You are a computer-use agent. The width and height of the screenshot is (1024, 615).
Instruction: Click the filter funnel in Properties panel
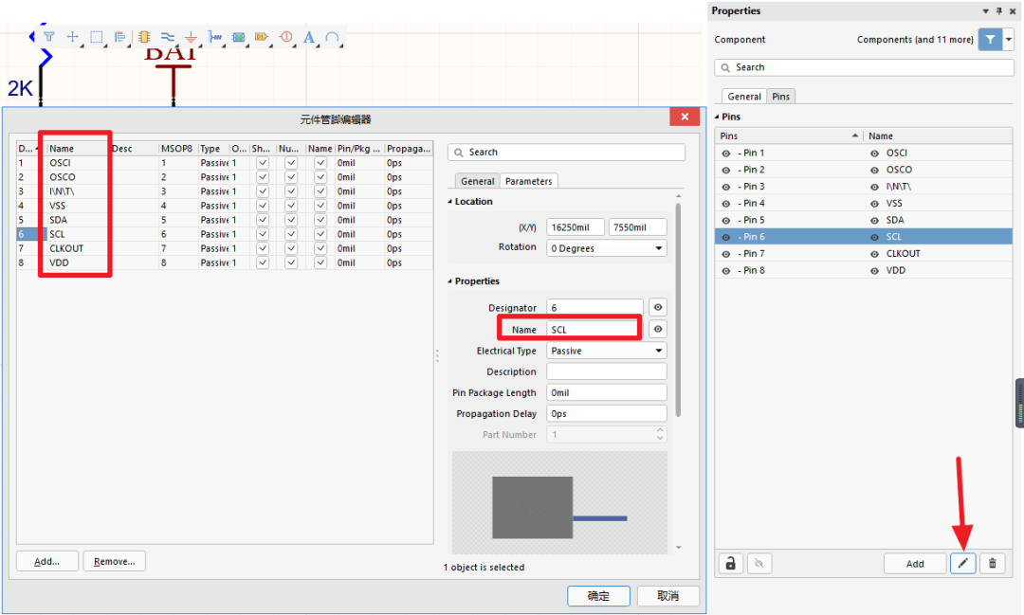pos(990,39)
